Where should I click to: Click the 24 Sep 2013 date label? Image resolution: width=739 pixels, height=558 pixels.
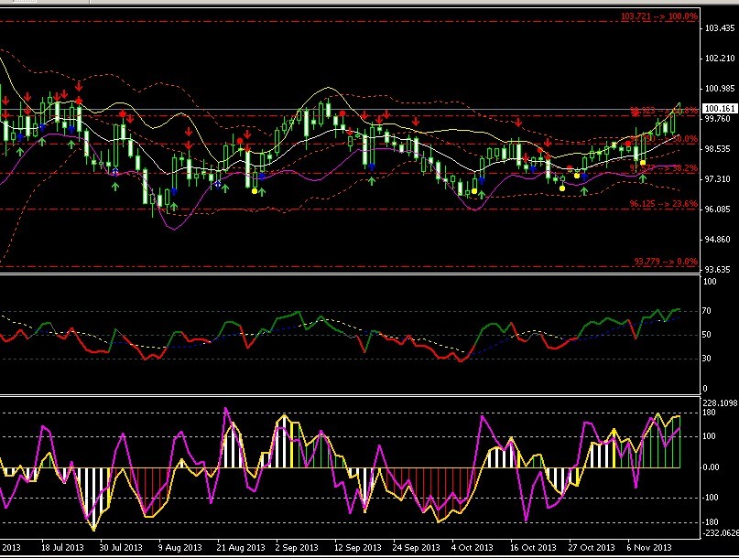click(x=416, y=548)
